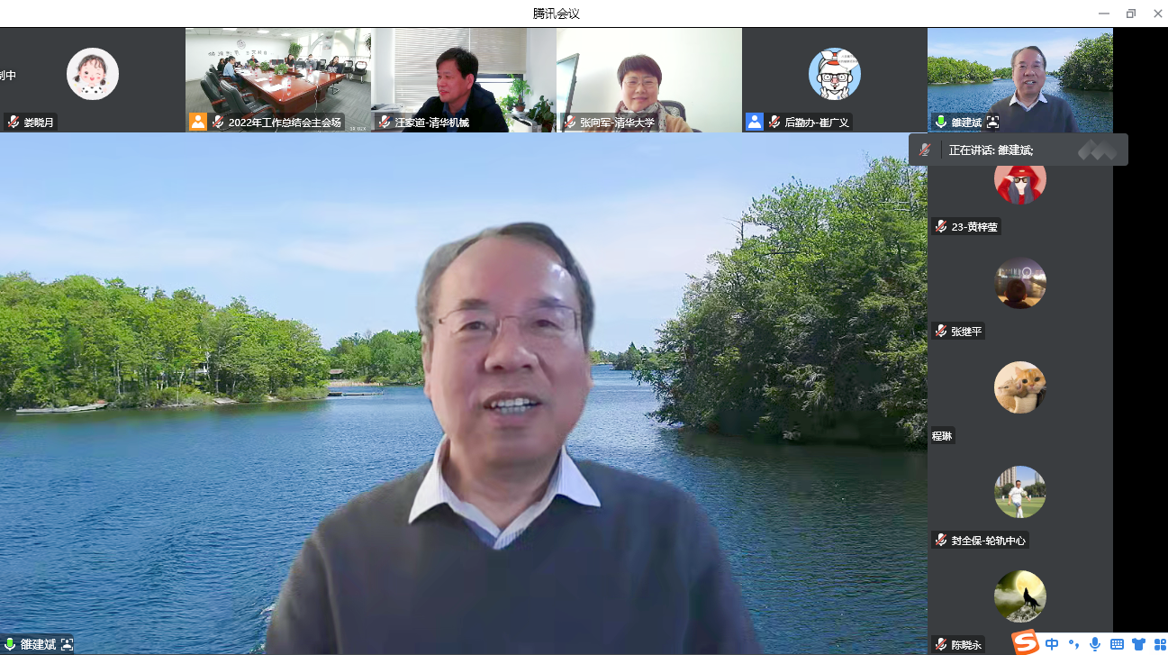Screen dimensions: 1168x655
Task: Toggle the Sogou punctuation mode icon
Action: point(1073,644)
